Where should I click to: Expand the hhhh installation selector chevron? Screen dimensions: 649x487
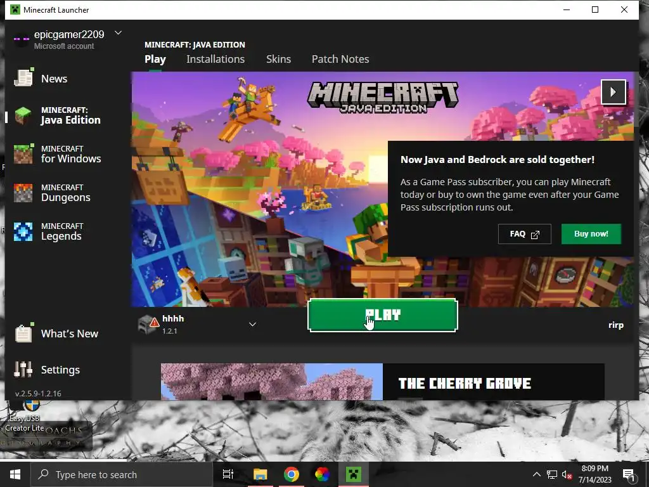pyautogui.click(x=252, y=324)
